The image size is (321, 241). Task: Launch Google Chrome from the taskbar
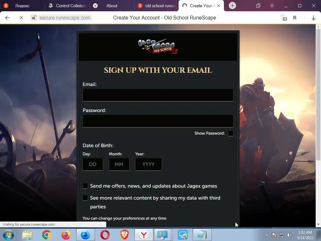pos(47,235)
